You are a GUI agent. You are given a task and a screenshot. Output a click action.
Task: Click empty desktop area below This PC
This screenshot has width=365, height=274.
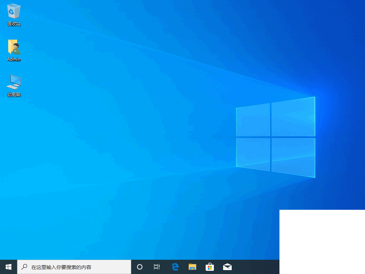(x=14, y=143)
